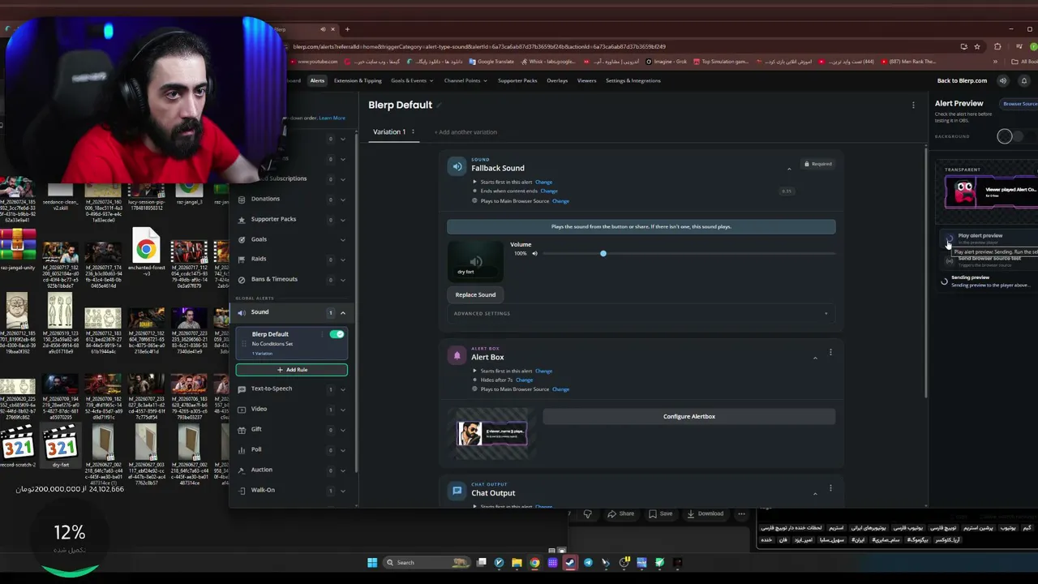Viewport: 1038px width, 584px height.
Task: Click the Text-to-Speech sidebar icon
Action: tap(242, 389)
